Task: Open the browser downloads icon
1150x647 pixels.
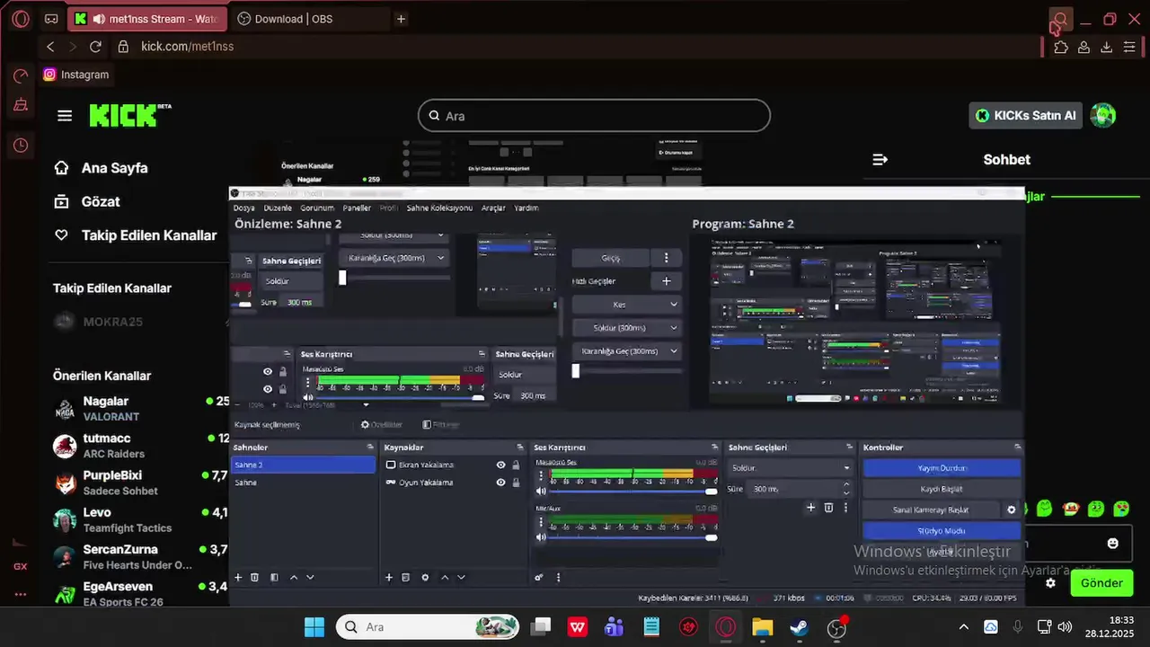Action: click(1107, 47)
